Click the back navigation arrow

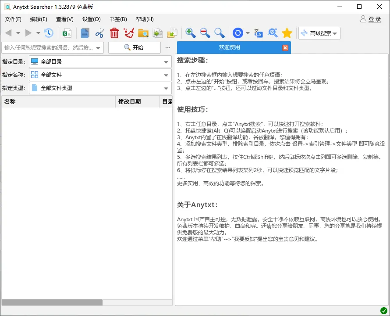click(8, 33)
